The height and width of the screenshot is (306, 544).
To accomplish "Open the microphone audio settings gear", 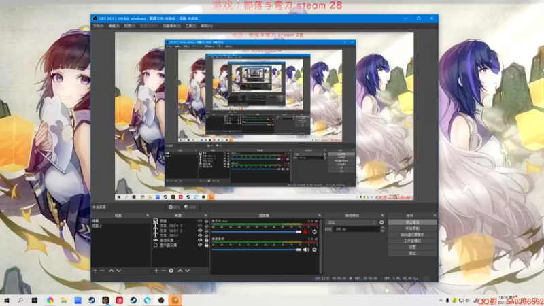I will (314, 231).
